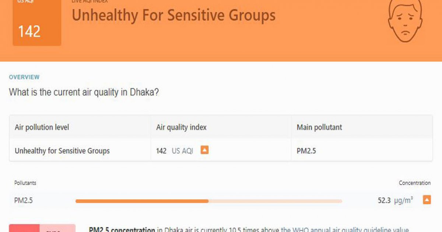Click the orange trend arrow beside 52.3 µg/m³

point(427,200)
